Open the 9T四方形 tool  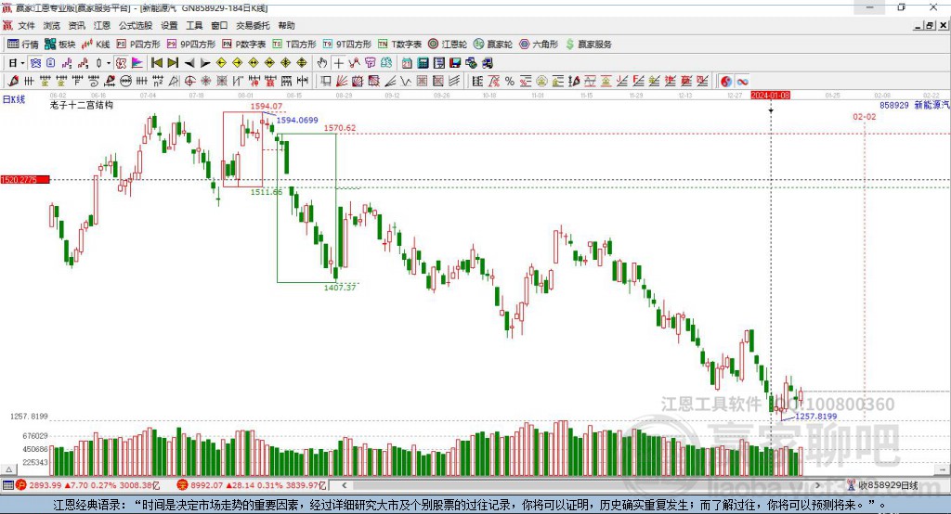pyautogui.click(x=347, y=45)
